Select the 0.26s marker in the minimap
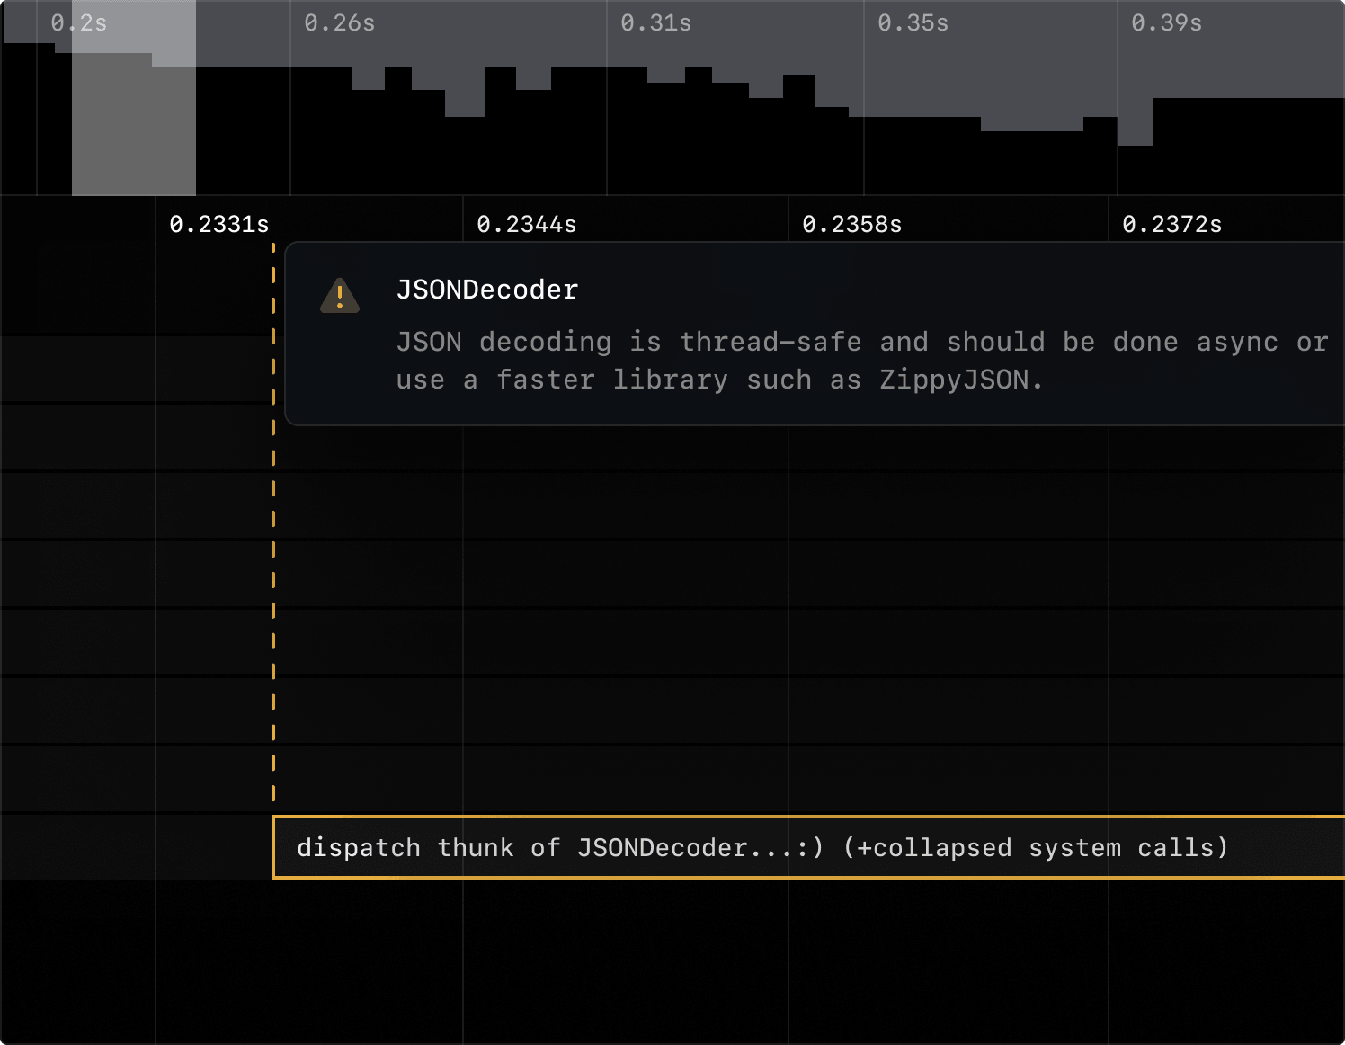 click(339, 23)
